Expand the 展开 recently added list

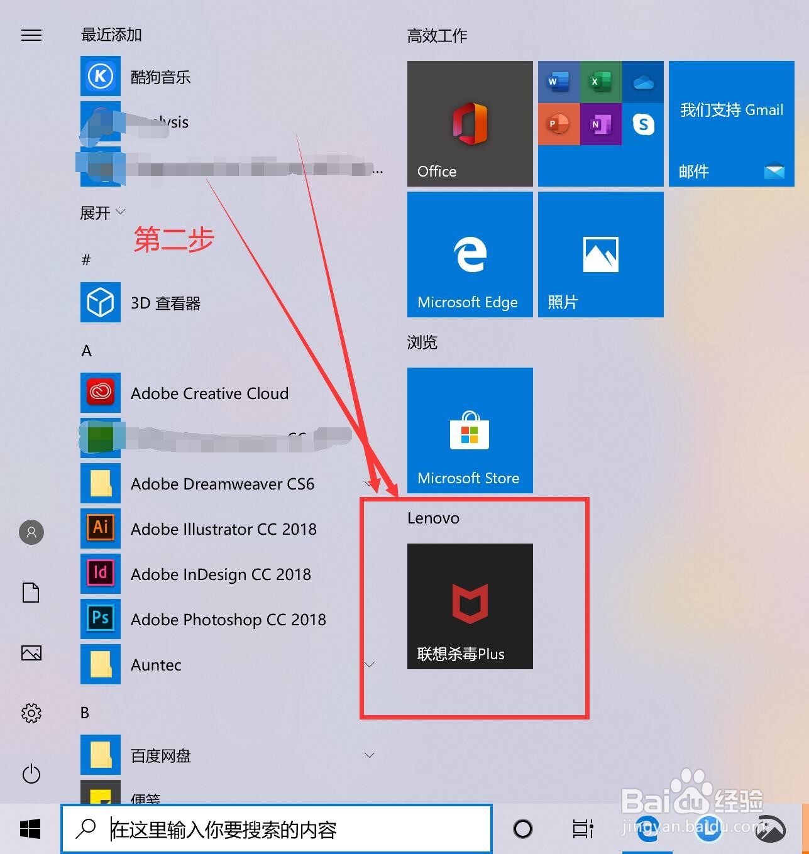[102, 213]
